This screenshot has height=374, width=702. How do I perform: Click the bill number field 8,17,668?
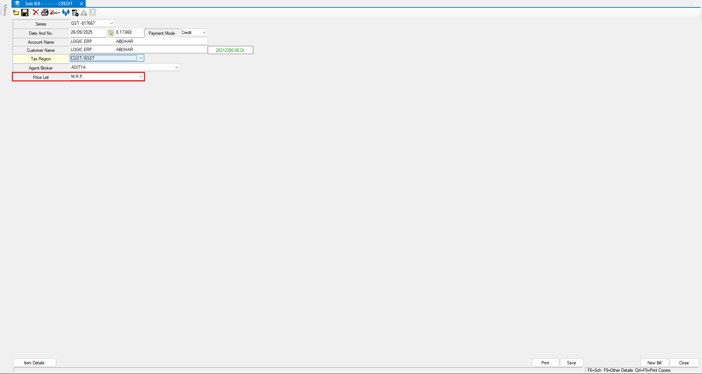(x=129, y=33)
